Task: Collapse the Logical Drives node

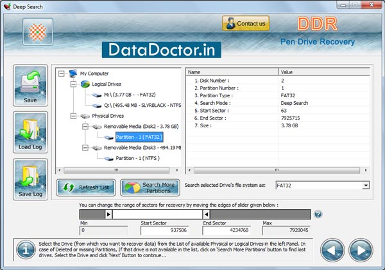Action: coord(73,84)
